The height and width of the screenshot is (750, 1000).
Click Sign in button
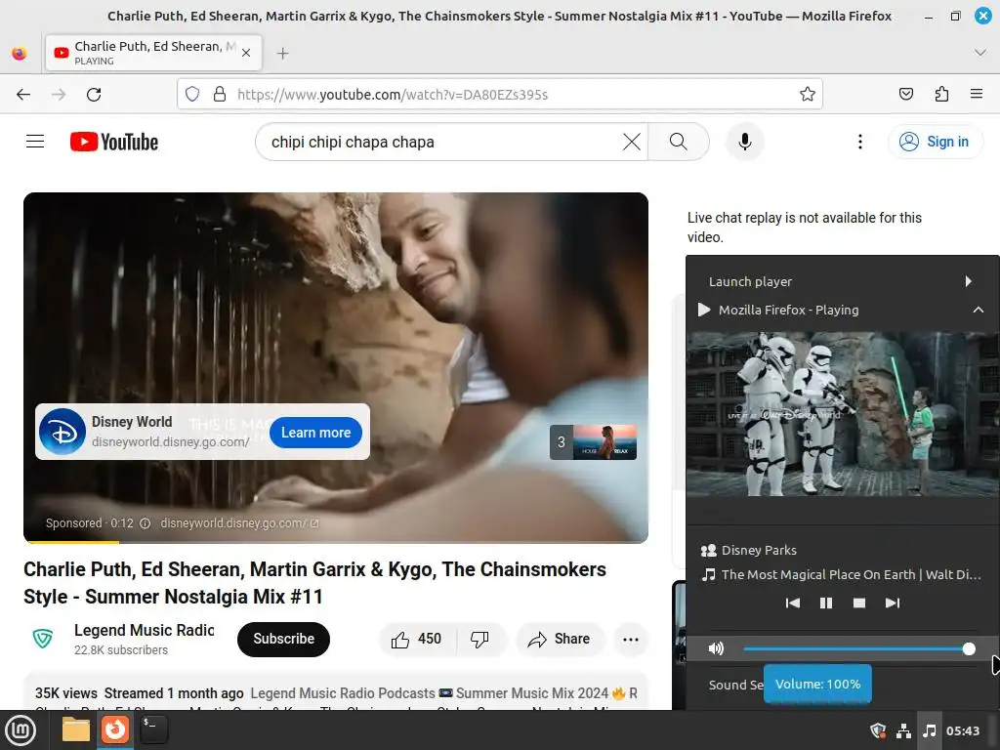935,142
